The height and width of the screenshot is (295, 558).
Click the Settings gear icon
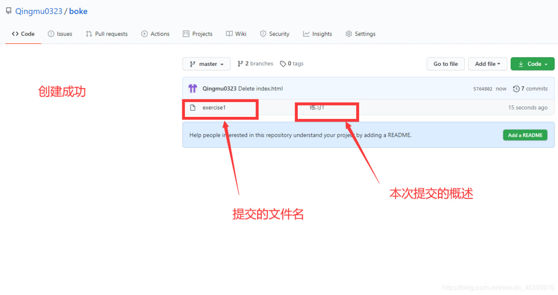(x=349, y=34)
